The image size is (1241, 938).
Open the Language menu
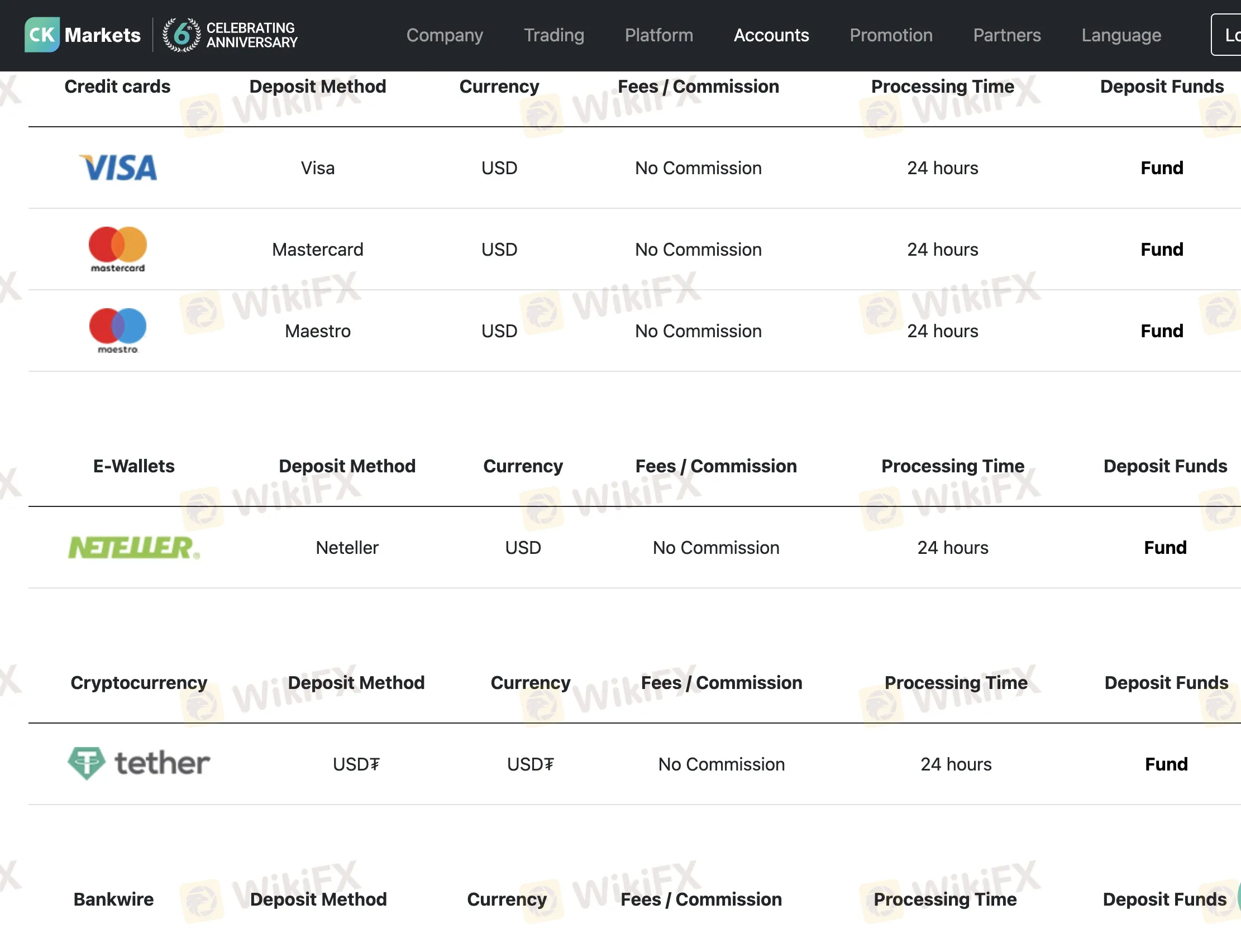click(1121, 35)
